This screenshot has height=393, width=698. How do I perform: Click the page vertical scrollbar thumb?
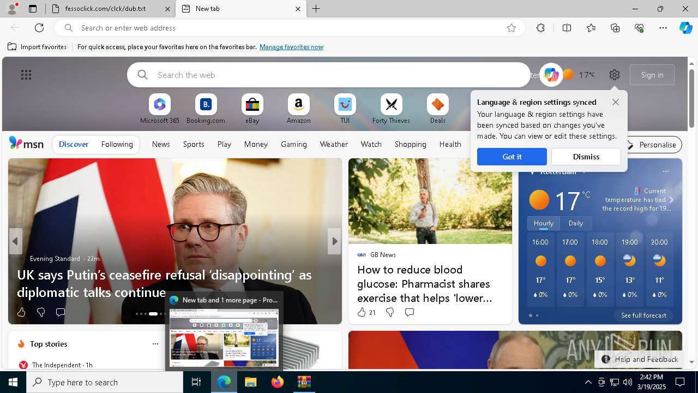pos(692,99)
